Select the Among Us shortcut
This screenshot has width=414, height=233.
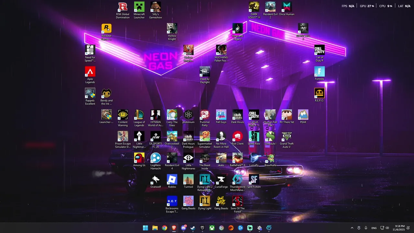(139, 160)
